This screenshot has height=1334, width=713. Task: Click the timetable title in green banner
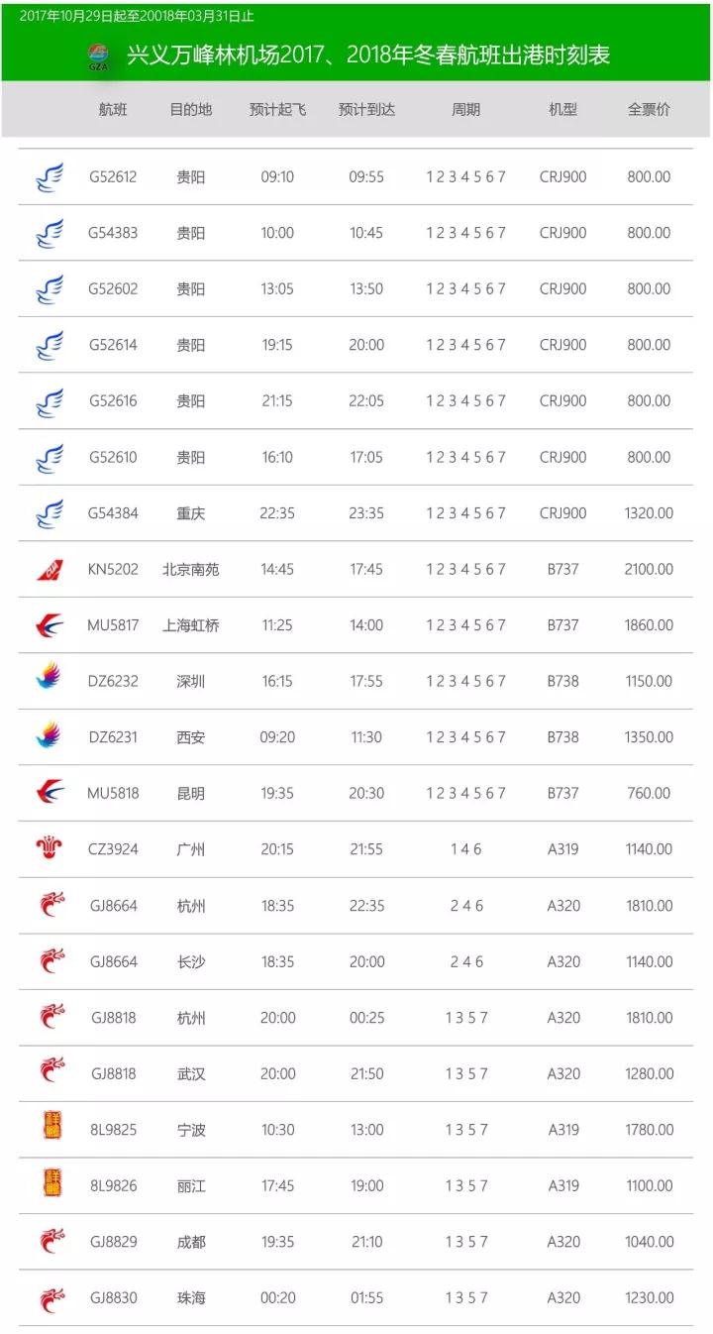point(368,56)
